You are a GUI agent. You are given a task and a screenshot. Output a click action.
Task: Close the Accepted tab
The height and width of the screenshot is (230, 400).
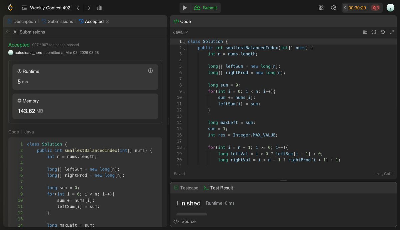click(x=107, y=21)
